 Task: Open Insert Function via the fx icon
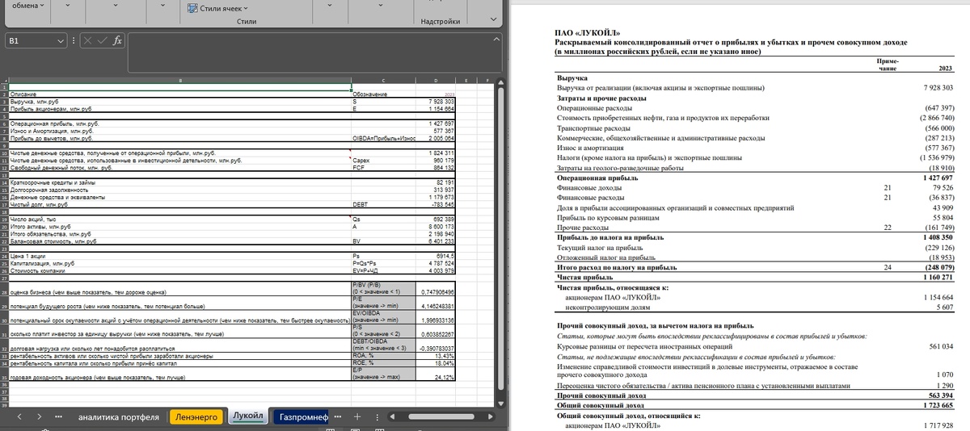pos(117,41)
